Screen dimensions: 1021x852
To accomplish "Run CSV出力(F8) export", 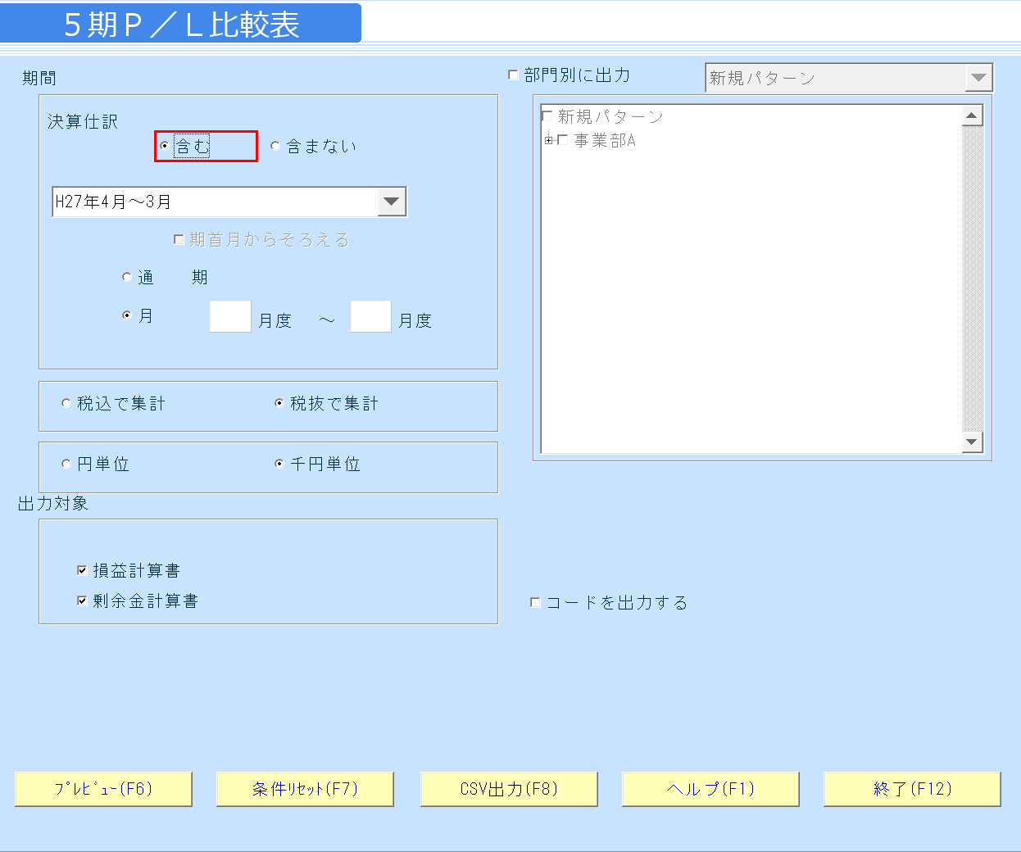I will 508,789.
